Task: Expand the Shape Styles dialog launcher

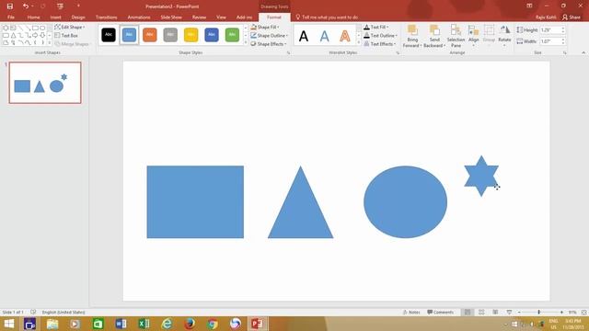Action: pos(288,53)
